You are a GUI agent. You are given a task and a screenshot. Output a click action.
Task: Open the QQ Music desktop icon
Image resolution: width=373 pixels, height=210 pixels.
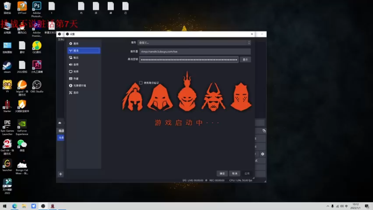[37, 47]
